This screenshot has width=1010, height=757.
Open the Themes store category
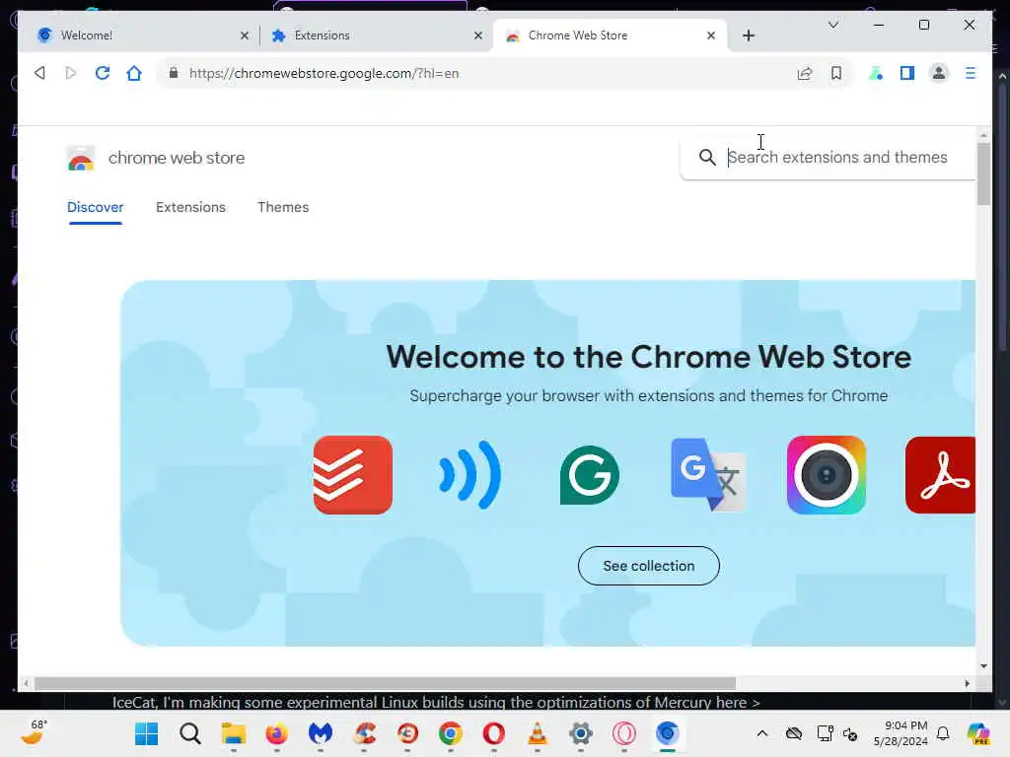pos(283,207)
